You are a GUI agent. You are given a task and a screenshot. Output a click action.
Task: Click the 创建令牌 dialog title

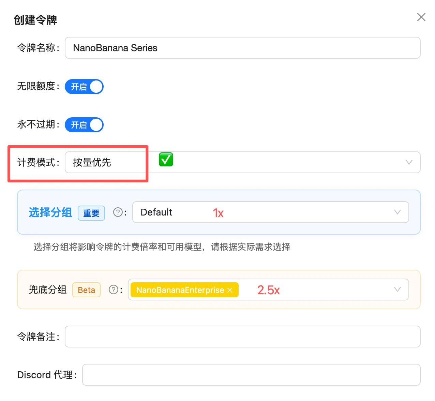pyautogui.click(x=35, y=20)
